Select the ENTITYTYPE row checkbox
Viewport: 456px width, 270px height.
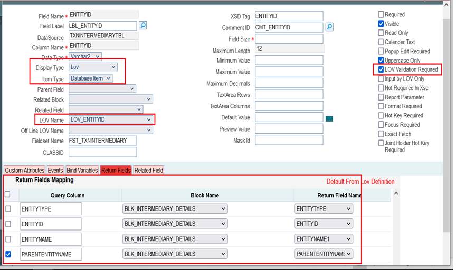8,209
